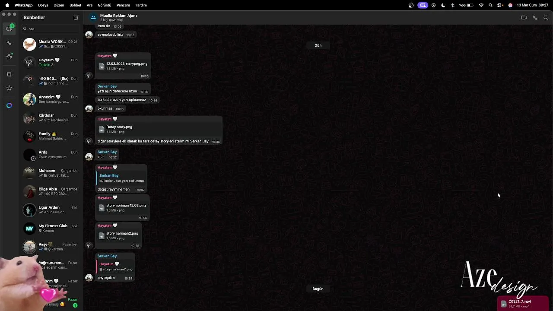Open the Detay story.png file icon
The width and height of the screenshot is (553, 311).
(x=102, y=129)
